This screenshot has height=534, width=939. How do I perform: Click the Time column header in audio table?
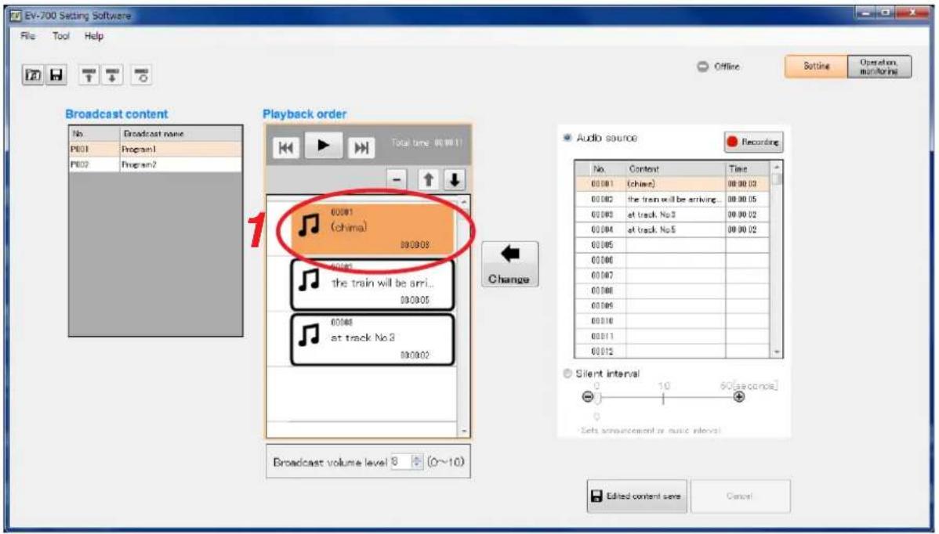click(x=747, y=168)
